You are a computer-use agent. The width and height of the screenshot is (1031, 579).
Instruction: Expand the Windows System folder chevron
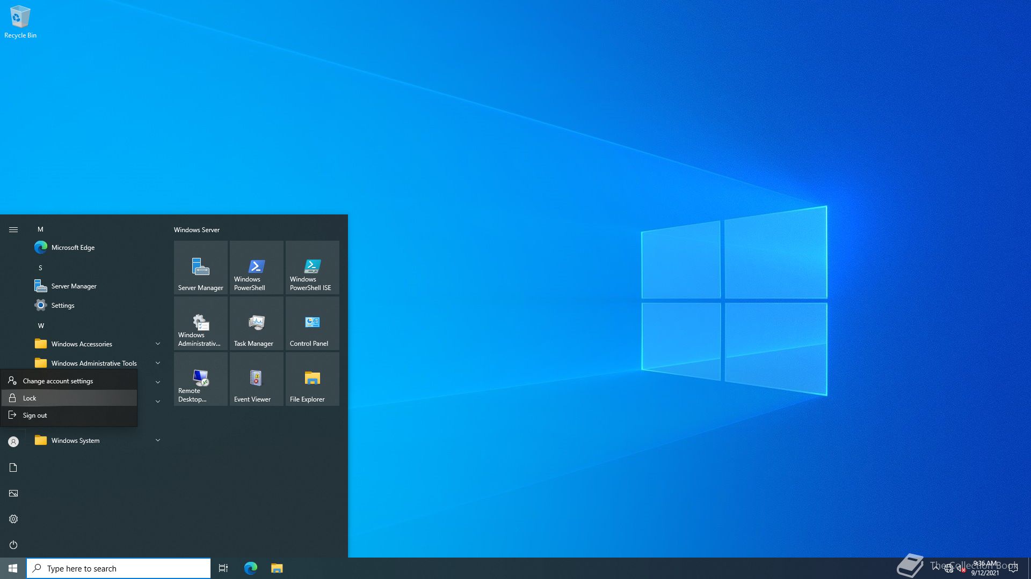coord(158,440)
